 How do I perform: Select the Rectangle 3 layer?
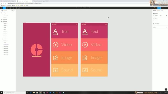pos(6,53)
